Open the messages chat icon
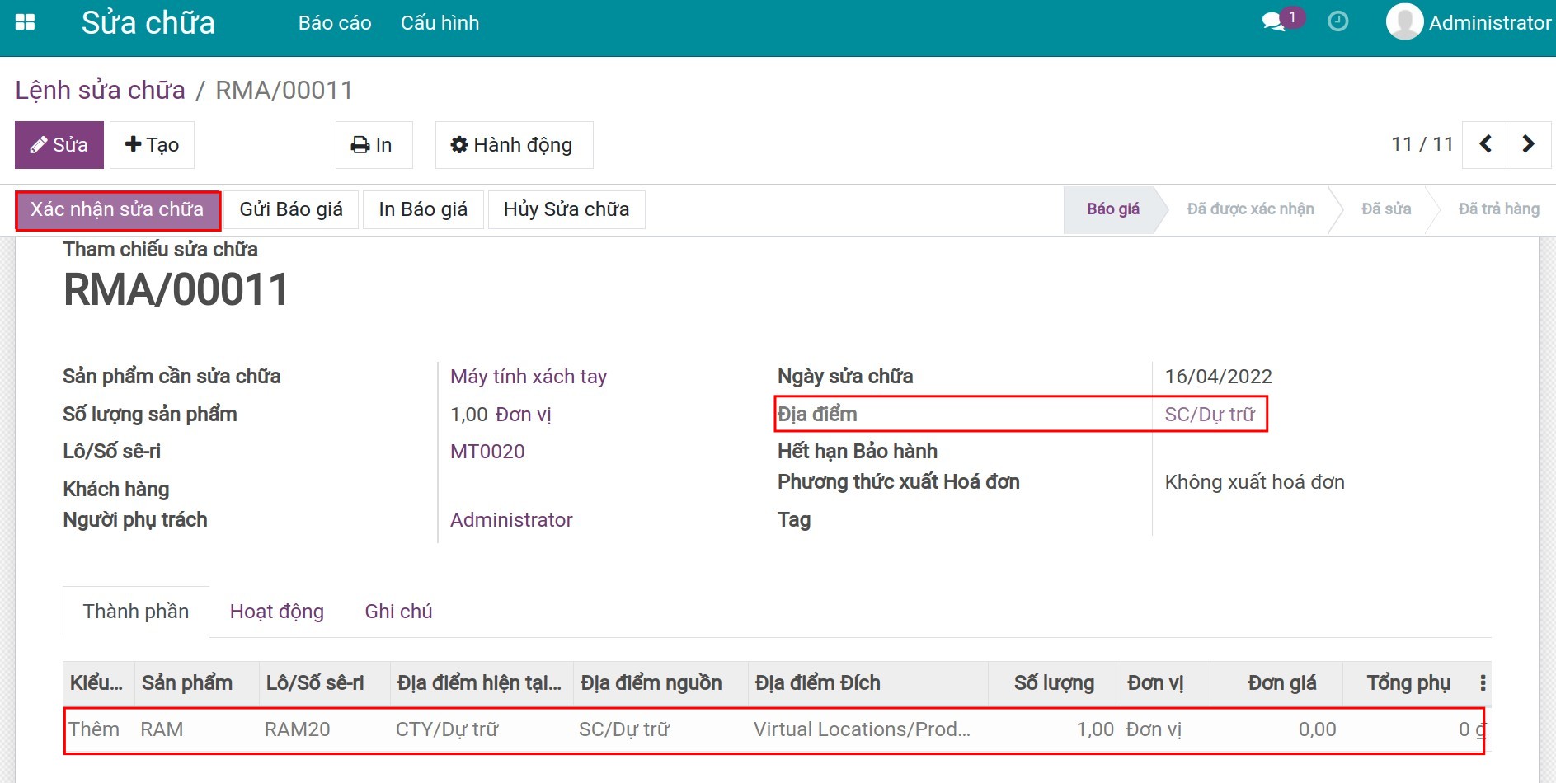 point(1274,22)
